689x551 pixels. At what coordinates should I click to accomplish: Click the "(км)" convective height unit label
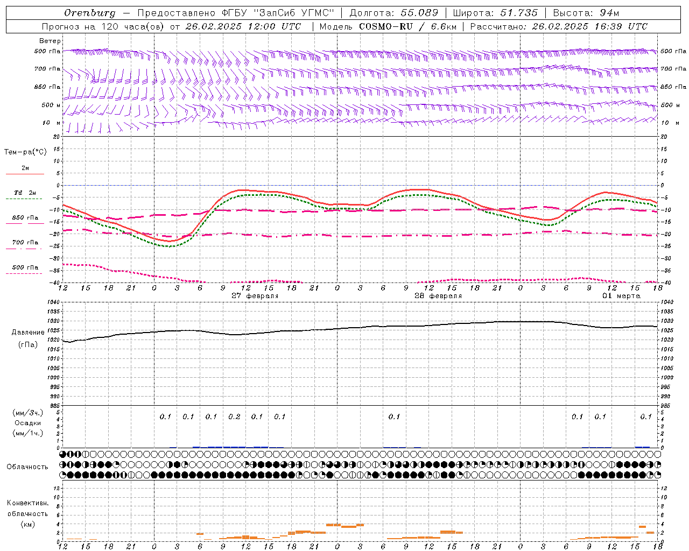(27, 524)
